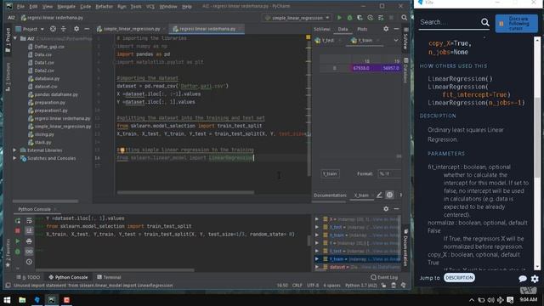Open Kite feedback chat bubble icon
The width and height of the screenshot is (544, 306).
coord(523,278)
